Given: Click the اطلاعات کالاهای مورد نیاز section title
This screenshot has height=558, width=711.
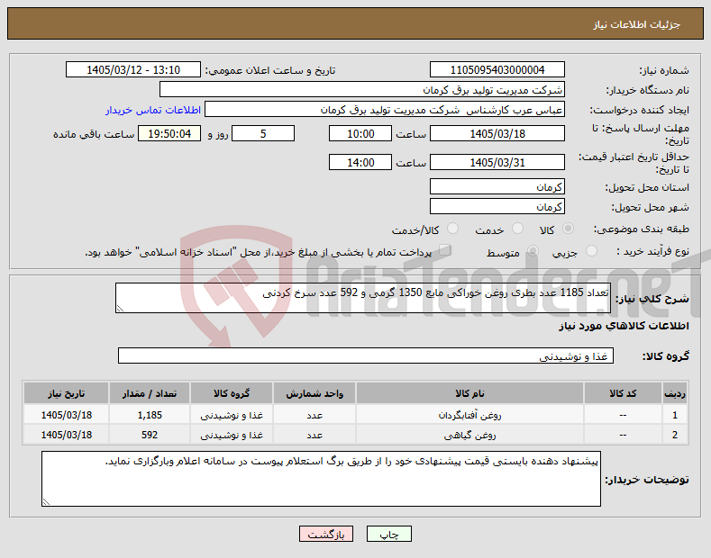Looking at the screenshot, I should point(624,326).
